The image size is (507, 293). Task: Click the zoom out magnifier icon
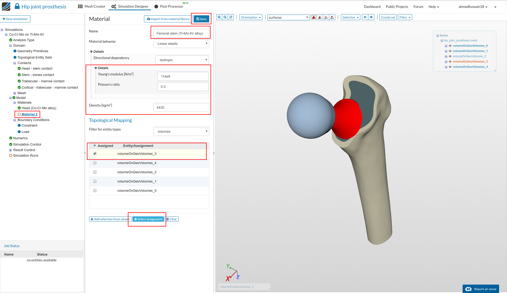[225, 17]
